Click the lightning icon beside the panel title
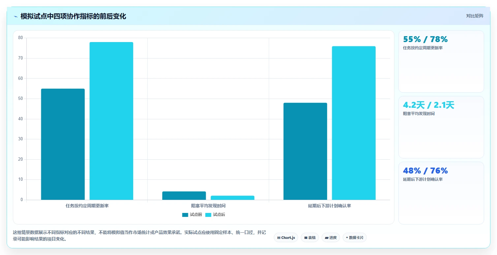 16,16
